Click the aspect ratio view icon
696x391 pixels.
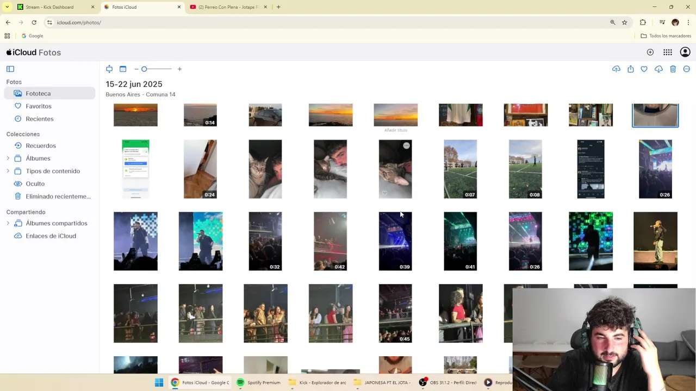(109, 69)
